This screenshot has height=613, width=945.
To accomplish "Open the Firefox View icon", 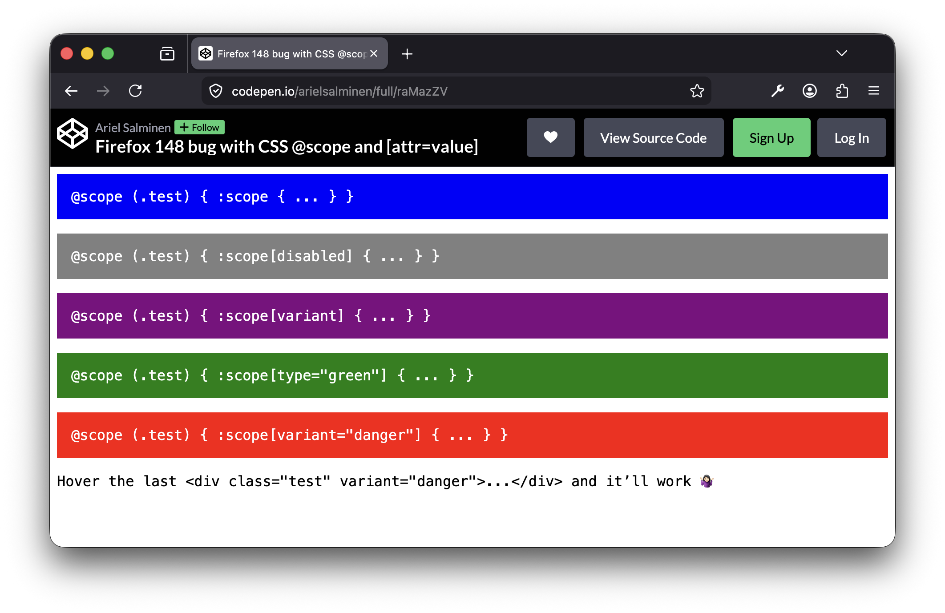I will (167, 54).
